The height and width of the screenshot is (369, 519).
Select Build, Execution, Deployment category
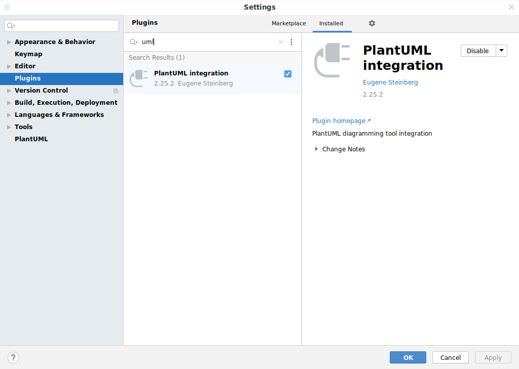pos(66,102)
